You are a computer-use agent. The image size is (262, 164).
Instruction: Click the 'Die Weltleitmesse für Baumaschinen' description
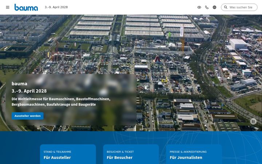[x=61, y=102]
